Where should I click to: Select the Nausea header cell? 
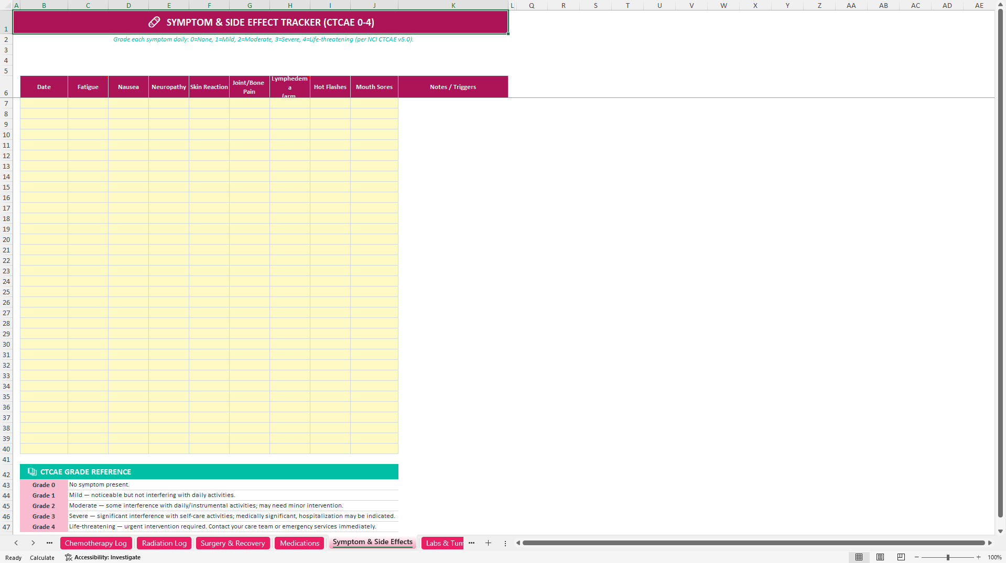coord(128,87)
